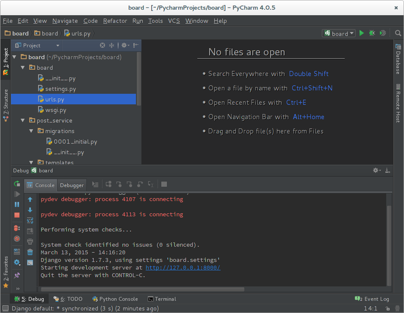Viewport: 404px width, 313px height.
Task: Open the Structure side panel
Action: coord(5,106)
